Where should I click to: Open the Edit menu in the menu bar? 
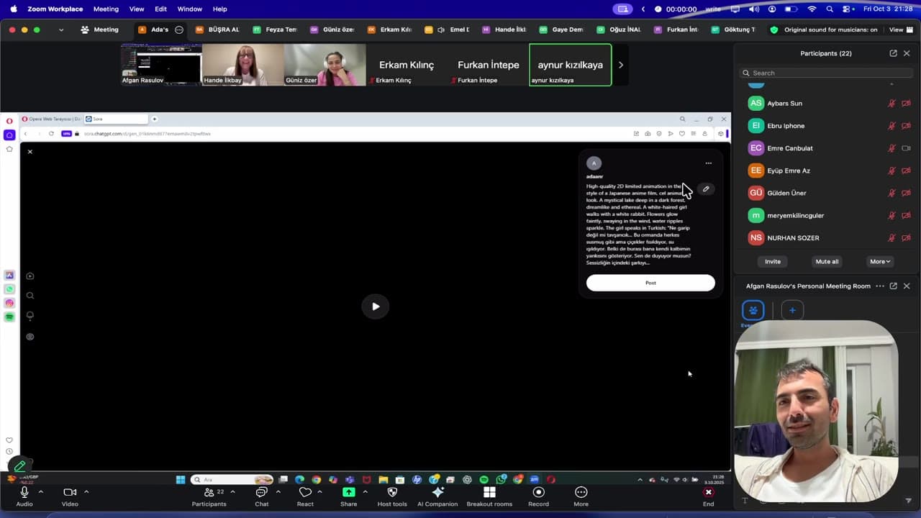coord(160,9)
